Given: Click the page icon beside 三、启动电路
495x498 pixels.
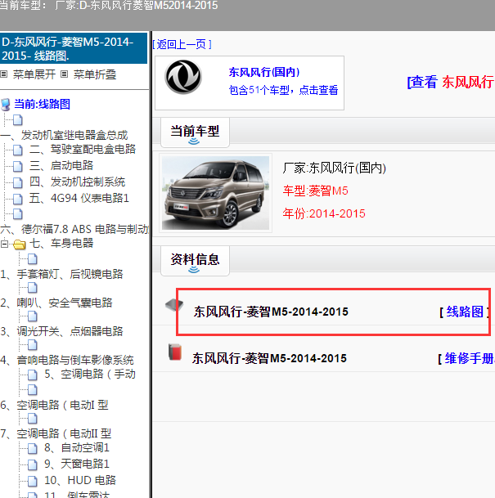Looking at the screenshot, I should tap(18, 166).
